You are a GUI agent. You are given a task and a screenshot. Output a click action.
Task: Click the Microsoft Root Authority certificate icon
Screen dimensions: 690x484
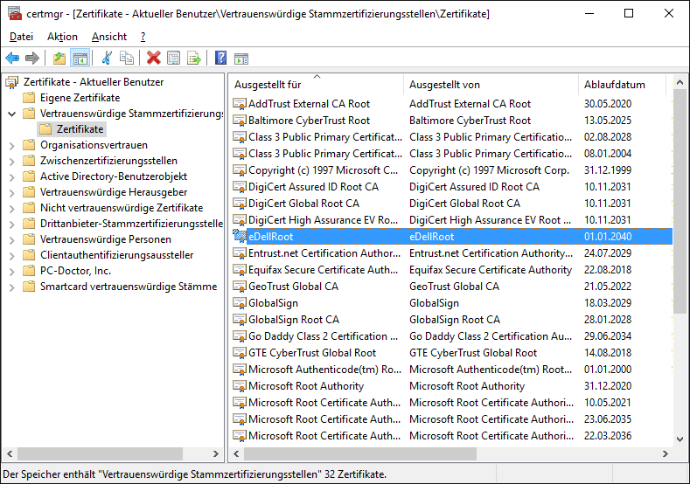[x=239, y=386]
